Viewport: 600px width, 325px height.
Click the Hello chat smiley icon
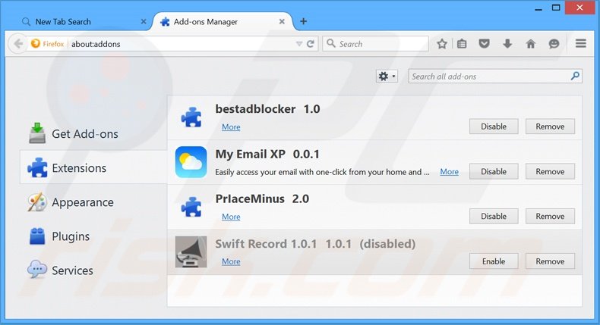point(554,44)
